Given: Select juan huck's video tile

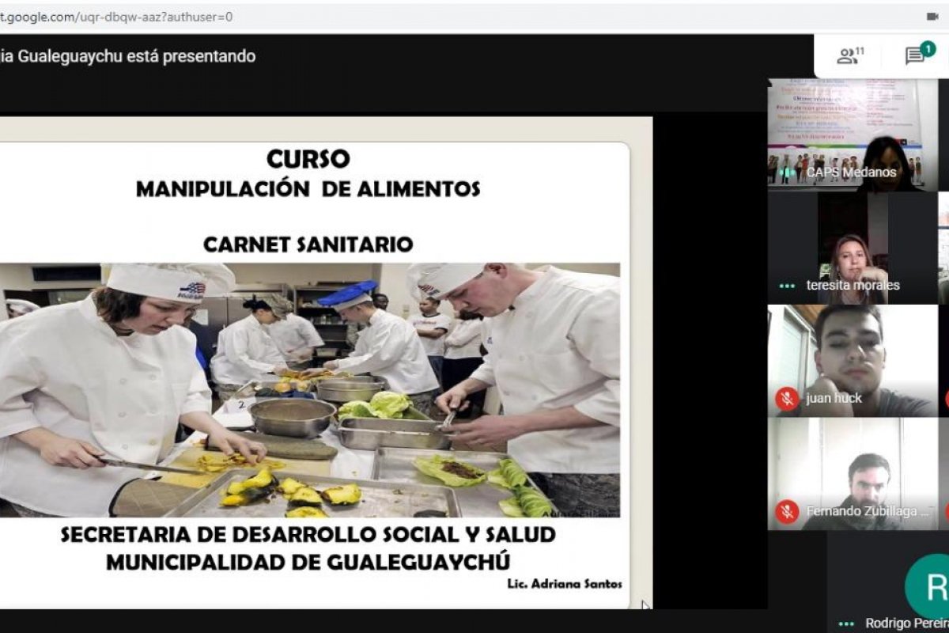Looking at the screenshot, I should (x=851, y=360).
